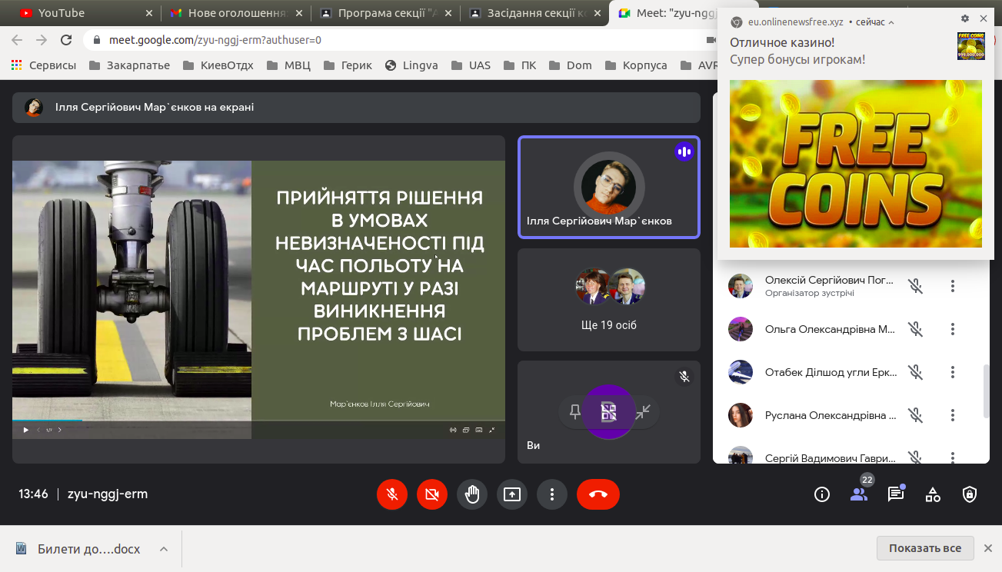Go to previous slide in shared presentation

[38, 430]
